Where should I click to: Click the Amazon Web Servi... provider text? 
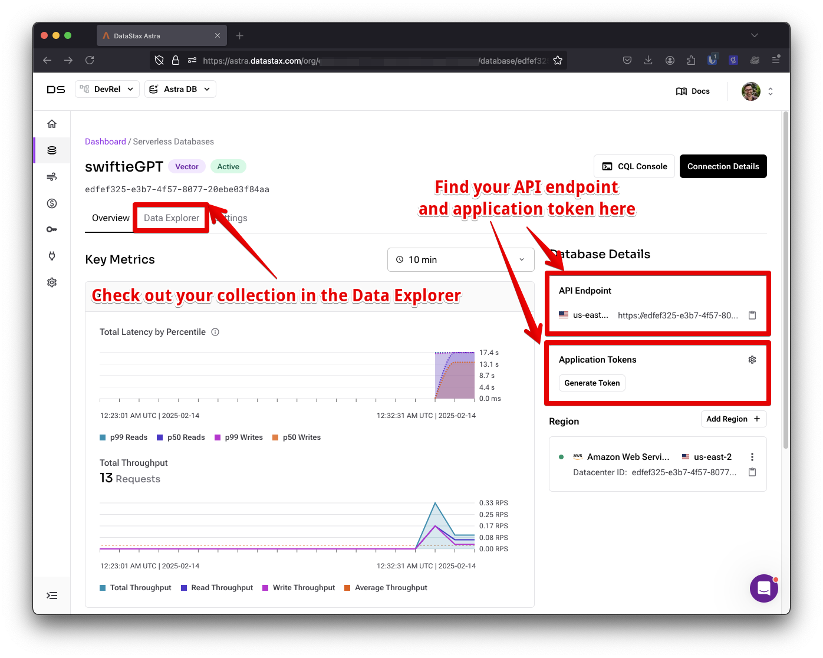tap(628, 457)
